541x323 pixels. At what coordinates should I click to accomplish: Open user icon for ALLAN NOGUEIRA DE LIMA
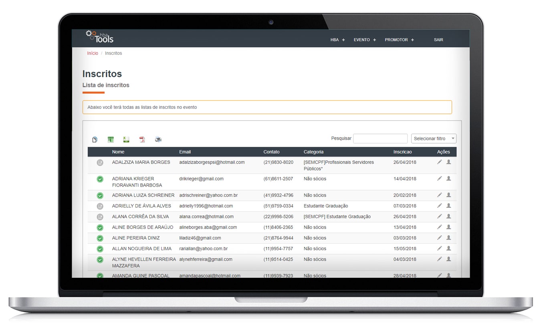(449, 248)
